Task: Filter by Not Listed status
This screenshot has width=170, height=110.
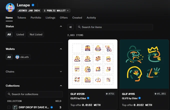Action: [x=36, y=35]
